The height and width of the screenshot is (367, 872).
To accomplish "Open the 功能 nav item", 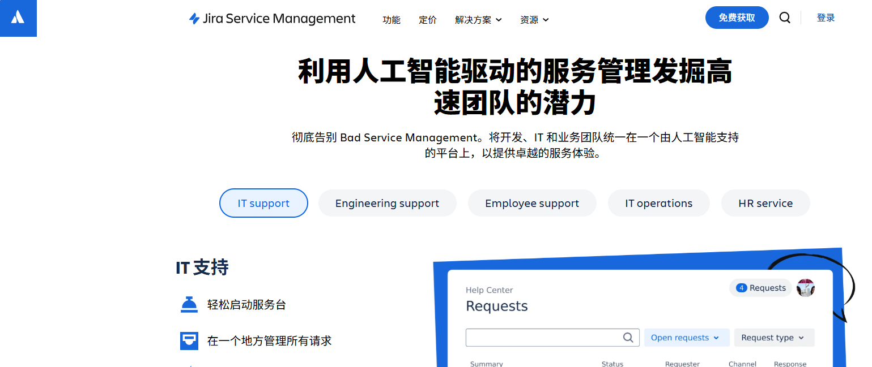I will coord(392,20).
